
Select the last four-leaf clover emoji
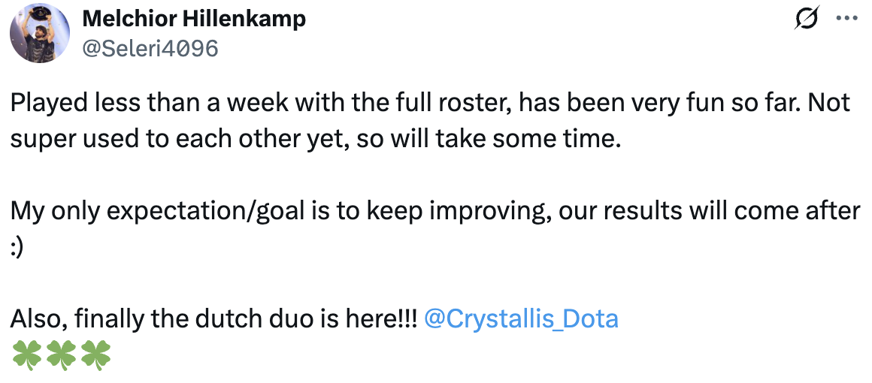tap(95, 355)
